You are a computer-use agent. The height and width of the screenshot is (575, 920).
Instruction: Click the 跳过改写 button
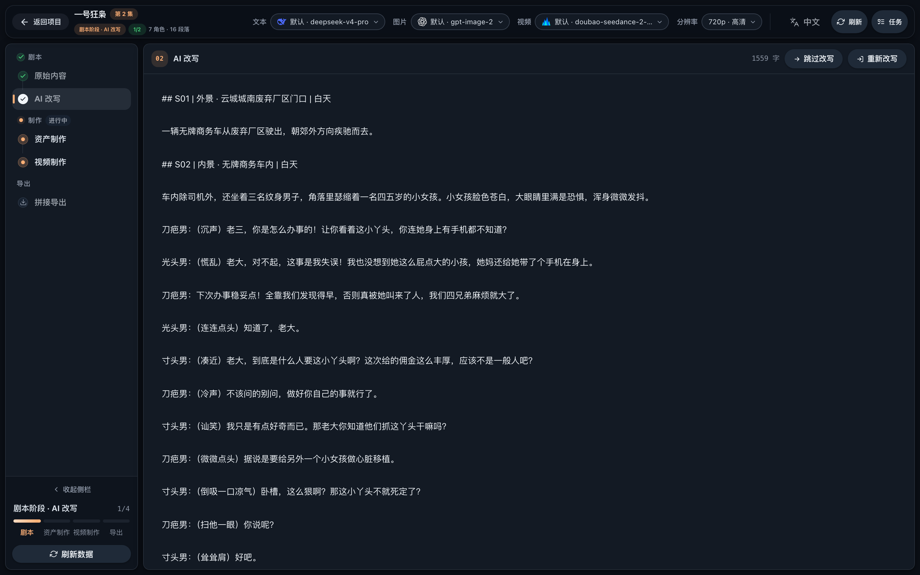(814, 58)
